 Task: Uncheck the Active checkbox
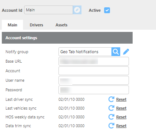(107, 10)
